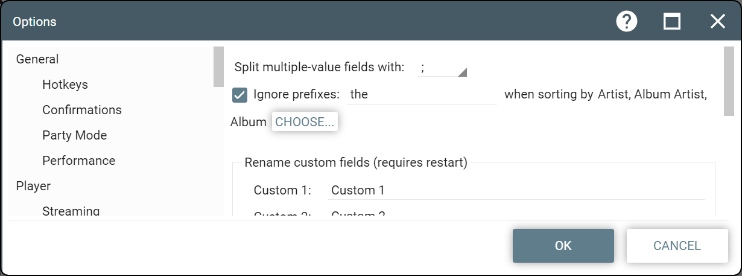742x276 pixels.
Task: Open the help question mark icon
Action: pos(627,22)
